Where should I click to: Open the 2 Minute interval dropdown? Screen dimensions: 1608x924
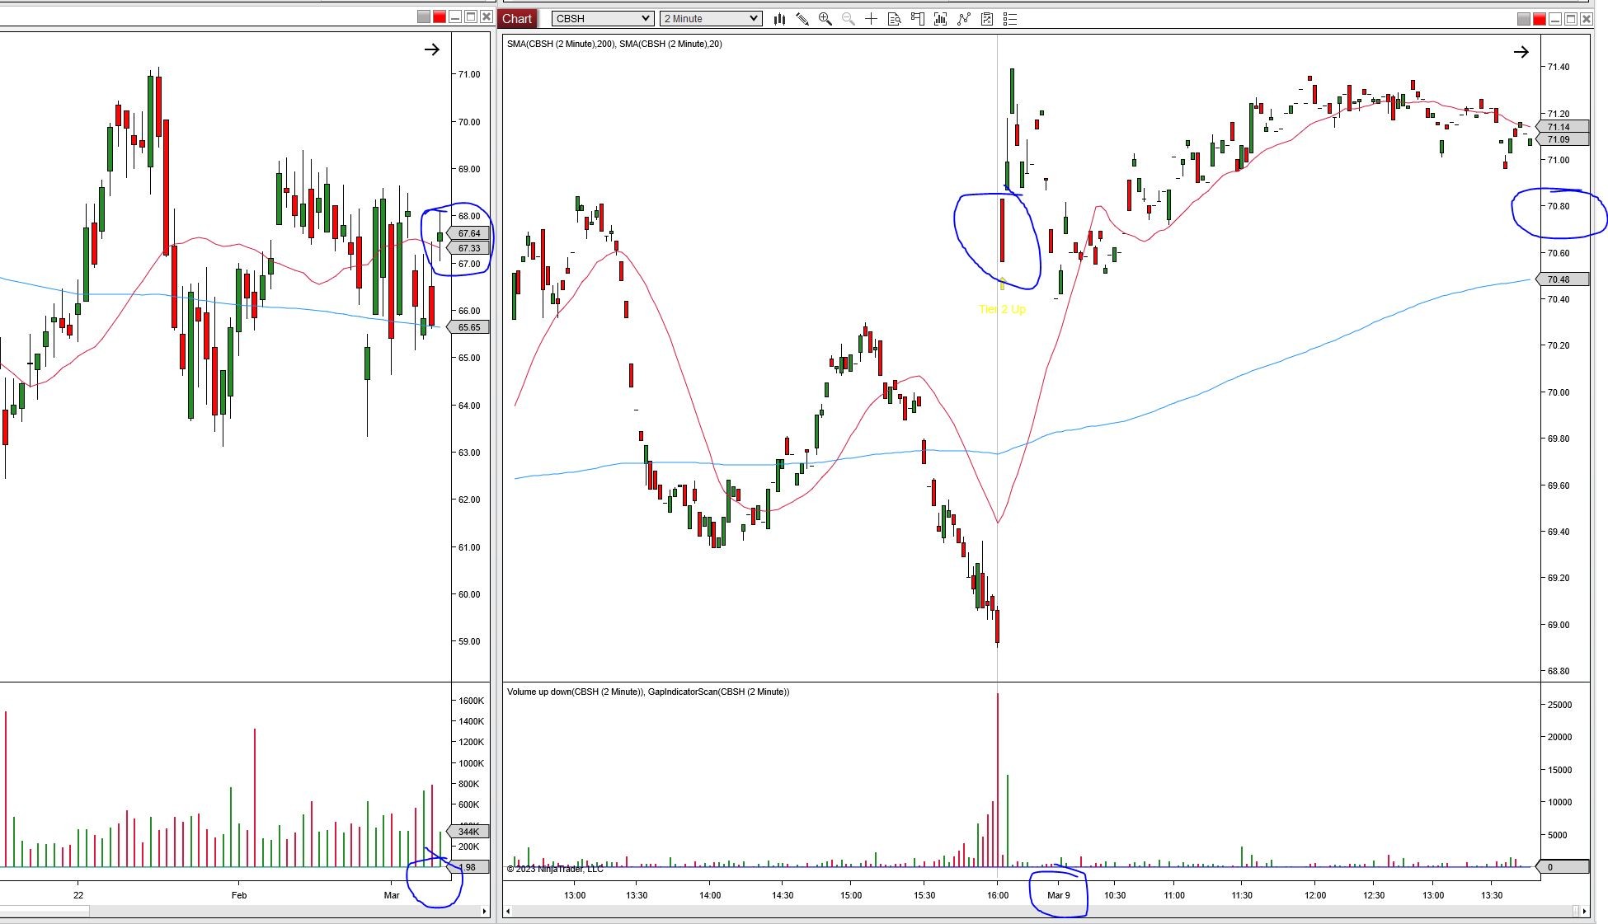pos(711,18)
